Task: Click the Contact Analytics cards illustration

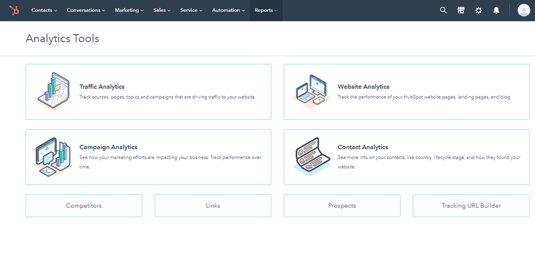Action: coord(312,156)
